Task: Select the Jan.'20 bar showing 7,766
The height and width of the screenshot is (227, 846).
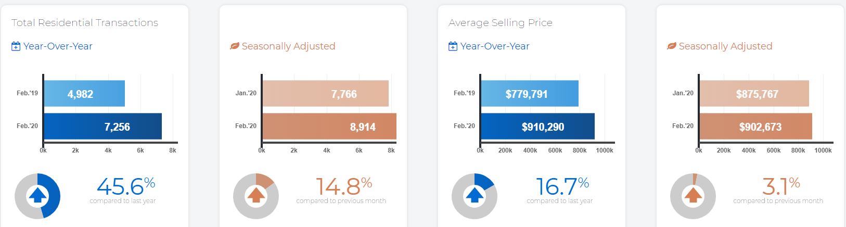Action: point(325,94)
